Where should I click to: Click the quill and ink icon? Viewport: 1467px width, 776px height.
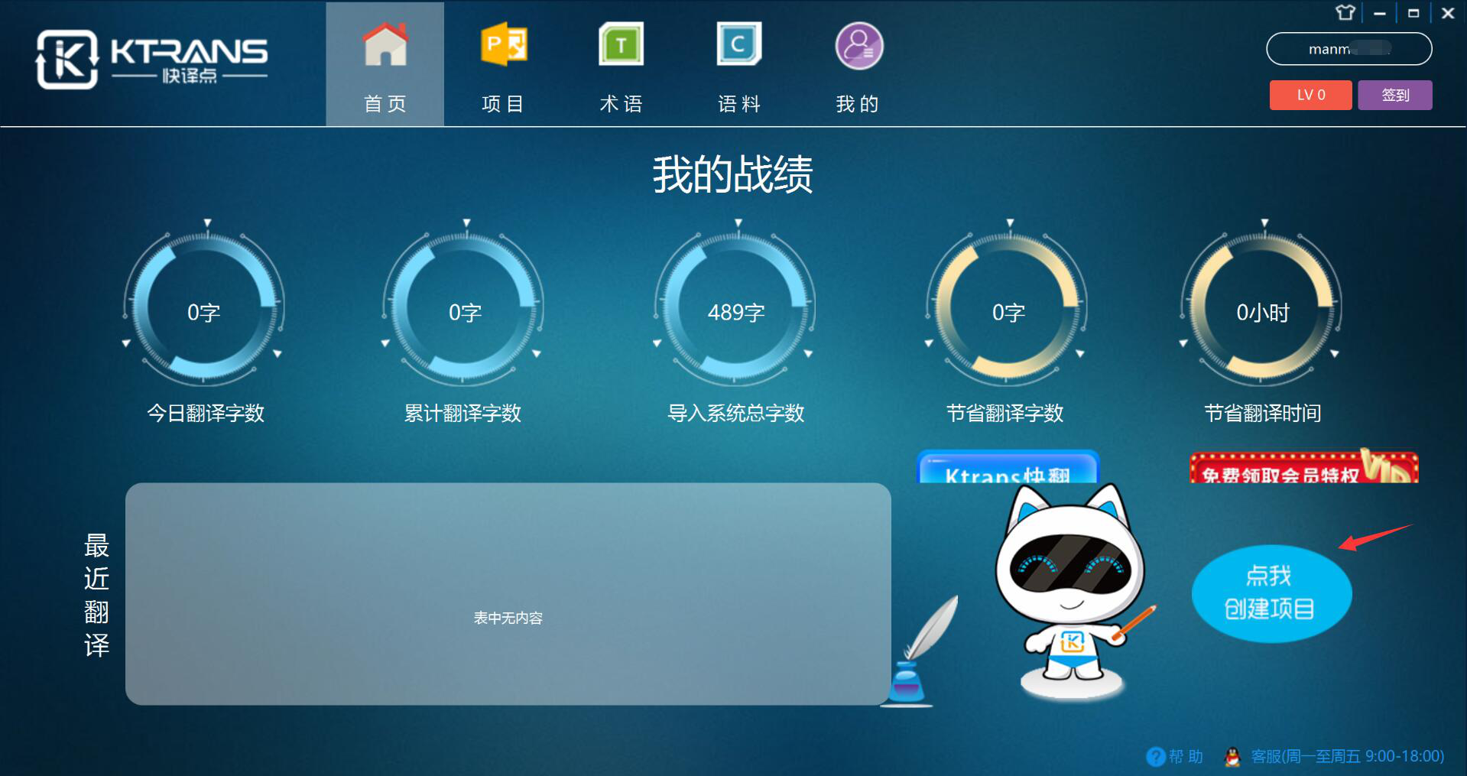917,651
